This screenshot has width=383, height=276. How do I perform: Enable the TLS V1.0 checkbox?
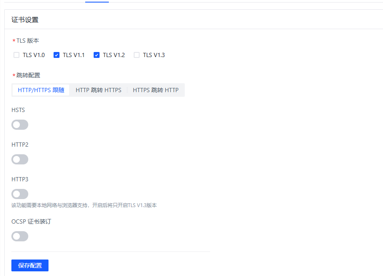click(x=16, y=55)
